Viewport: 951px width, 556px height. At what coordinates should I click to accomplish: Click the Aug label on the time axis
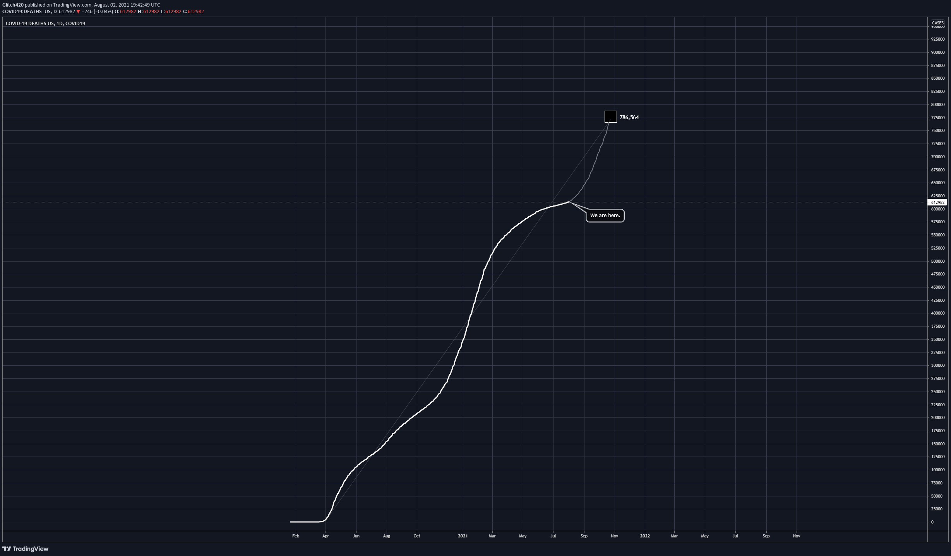(387, 536)
